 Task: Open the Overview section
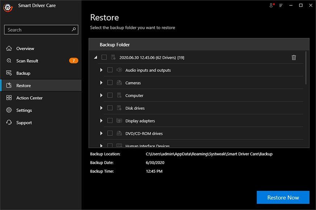point(41,48)
